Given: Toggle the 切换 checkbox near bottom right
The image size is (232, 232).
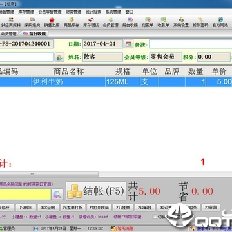Looking at the screenshot, I should pos(155,217).
